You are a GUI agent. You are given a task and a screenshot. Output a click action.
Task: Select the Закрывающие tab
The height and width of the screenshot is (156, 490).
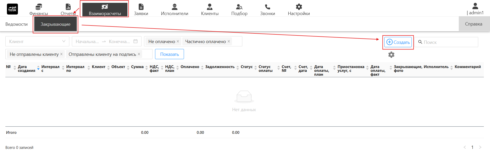pyautogui.click(x=56, y=24)
